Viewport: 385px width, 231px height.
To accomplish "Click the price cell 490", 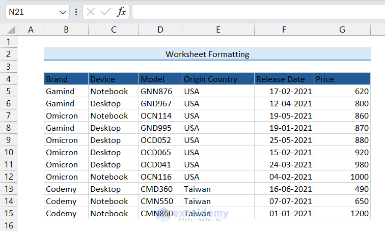I will coord(342,189).
